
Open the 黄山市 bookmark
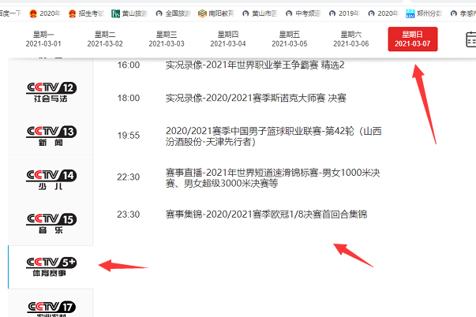(x=260, y=13)
